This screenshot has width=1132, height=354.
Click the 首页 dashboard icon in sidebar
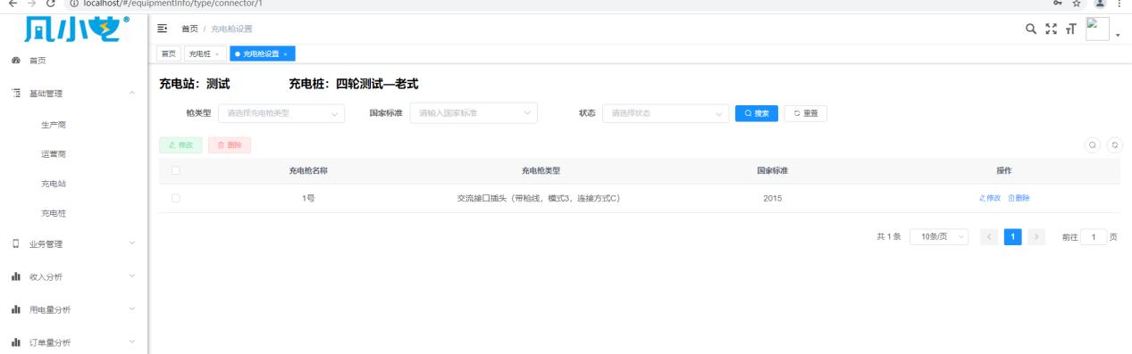point(15,61)
